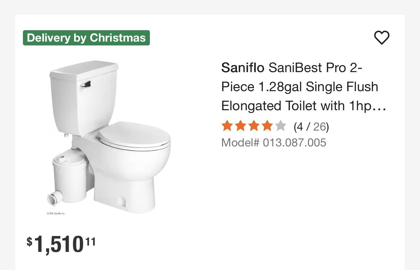Click the 26 reviews link
Image resolution: width=420 pixels, height=270 pixels.
click(x=319, y=126)
